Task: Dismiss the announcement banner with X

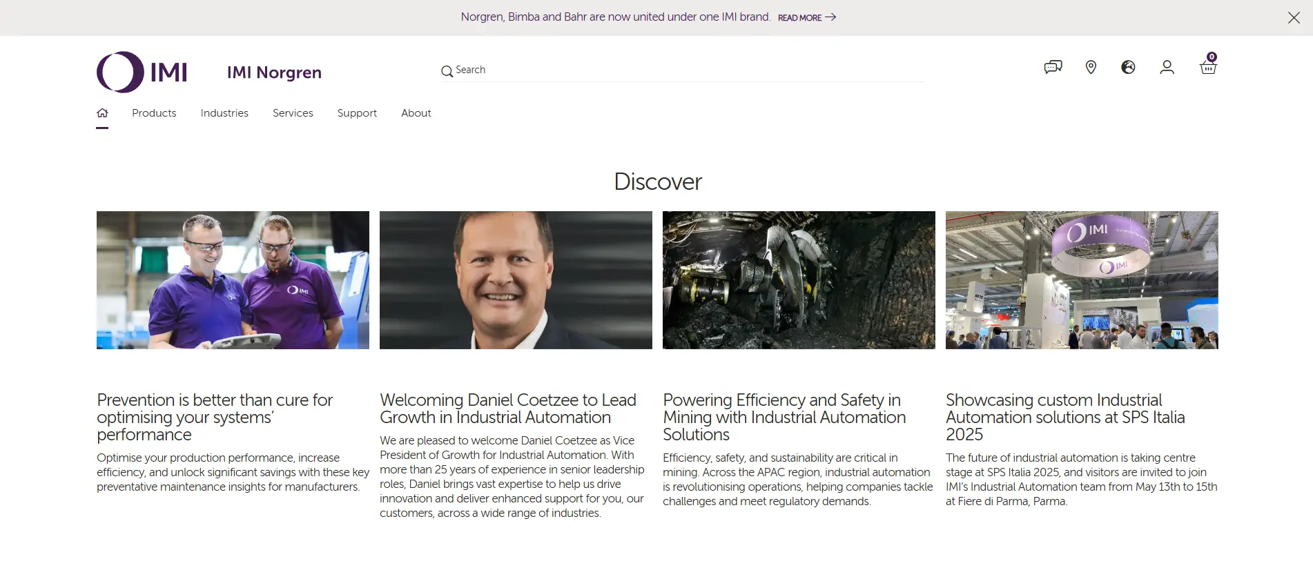Action: point(1294,18)
